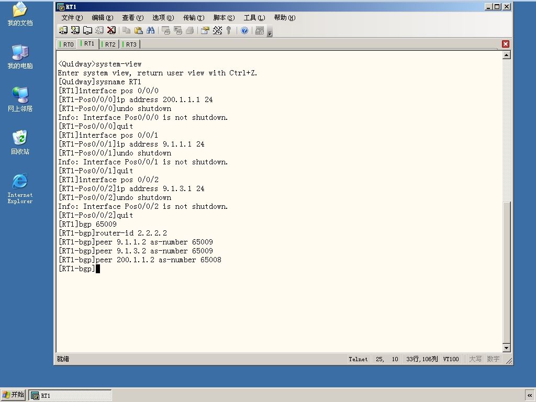
Task: Open the 脚本(S) menu
Action: 224,17
